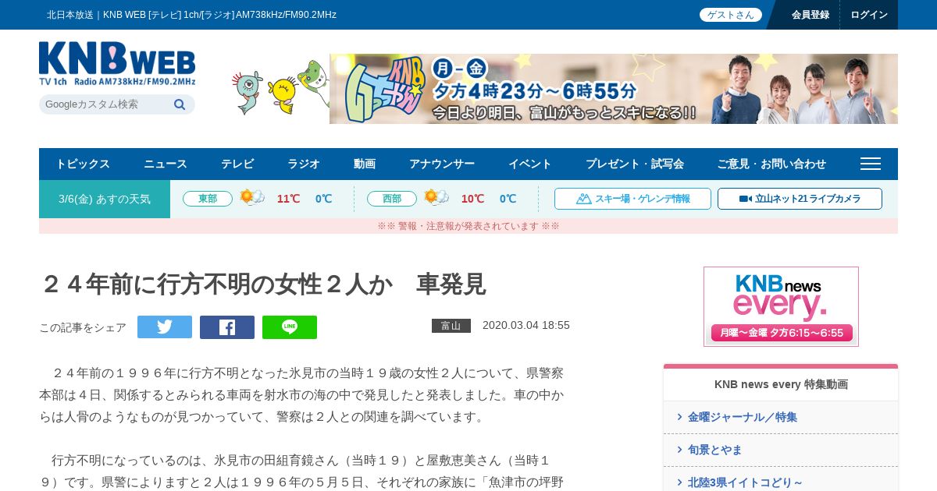Click the top header station info text
Image resolution: width=937 pixels, height=491 pixels.
tap(191, 15)
